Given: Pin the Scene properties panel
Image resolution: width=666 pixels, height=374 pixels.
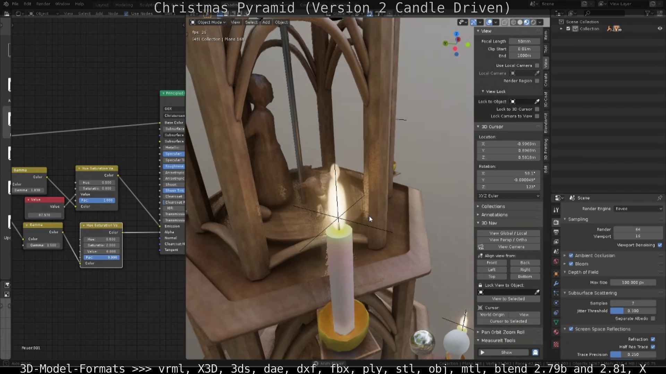Looking at the screenshot, I should [659, 198].
